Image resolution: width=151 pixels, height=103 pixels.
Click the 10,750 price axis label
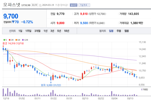pos(142,71)
